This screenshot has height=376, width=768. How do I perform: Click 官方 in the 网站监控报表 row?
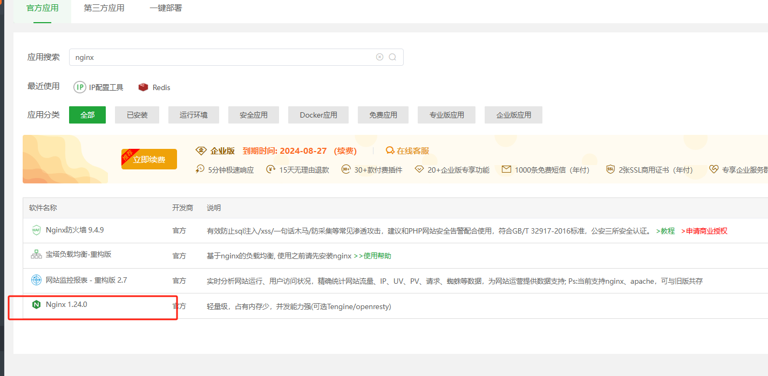(x=179, y=281)
